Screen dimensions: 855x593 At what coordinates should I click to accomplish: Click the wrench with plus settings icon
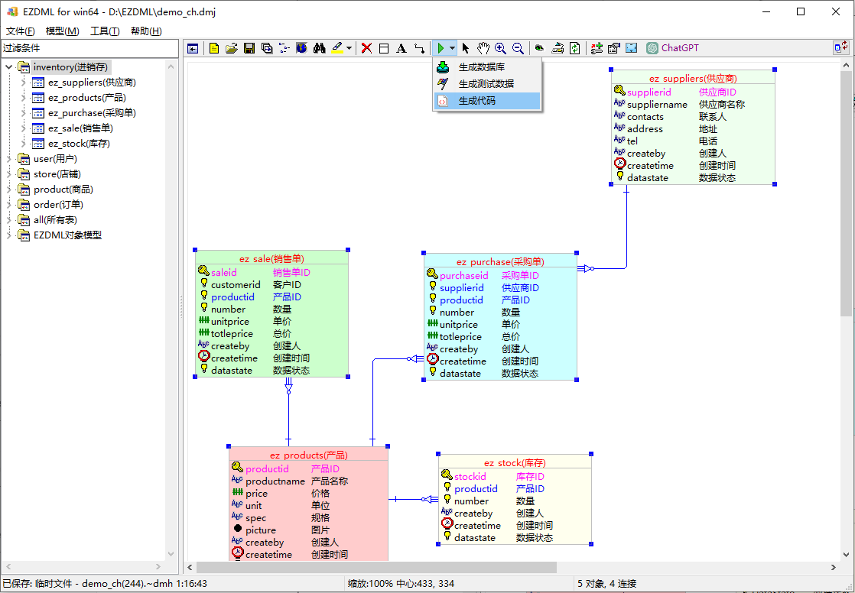[x=597, y=48]
